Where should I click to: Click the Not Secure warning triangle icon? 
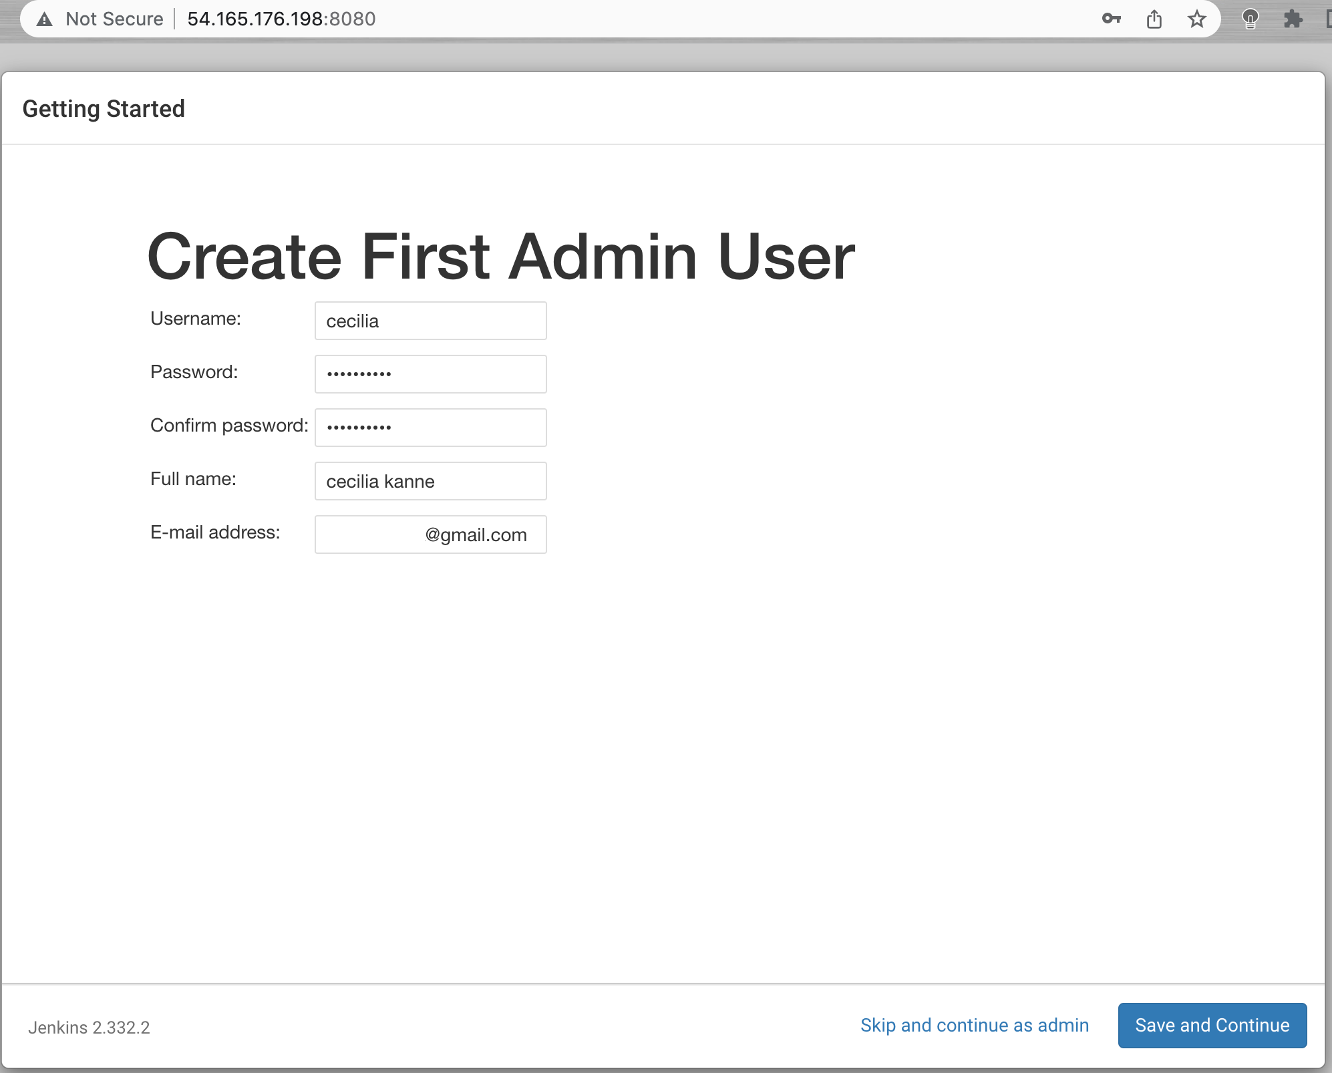(45, 19)
